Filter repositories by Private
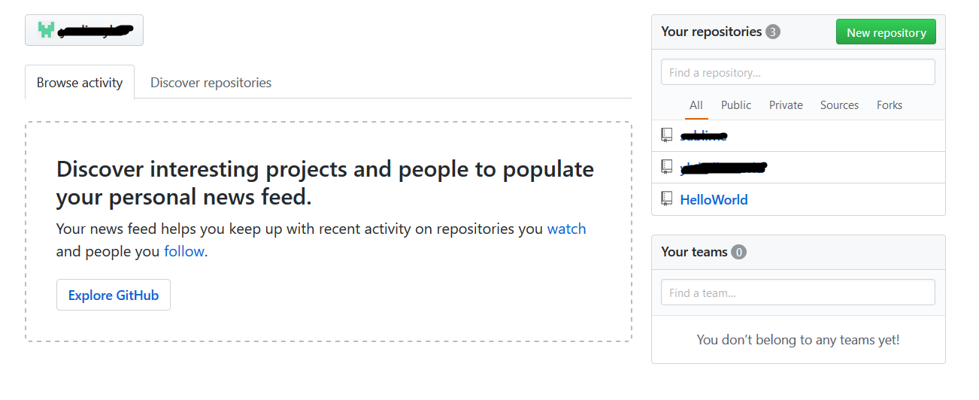Viewport: 979px width, 400px height. (x=786, y=105)
